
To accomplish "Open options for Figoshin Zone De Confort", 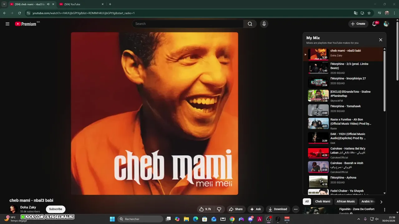I will click(x=385, y=210).
